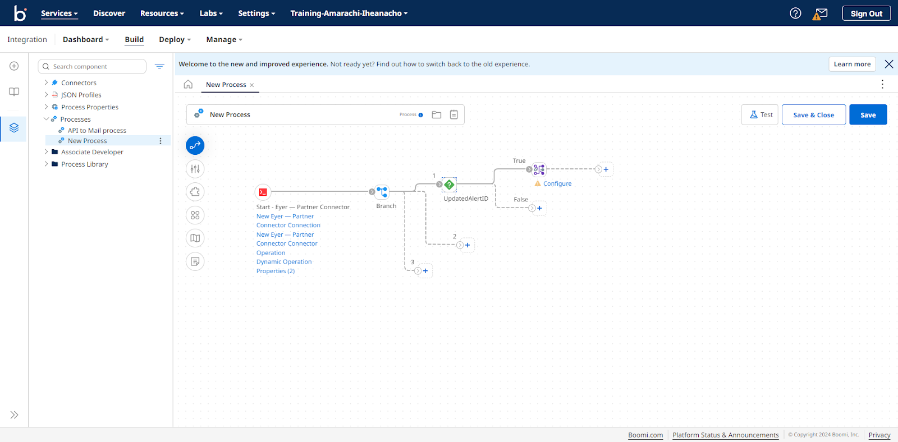
Task: Select API to Mail process in tree
Action: pos(97,130)
